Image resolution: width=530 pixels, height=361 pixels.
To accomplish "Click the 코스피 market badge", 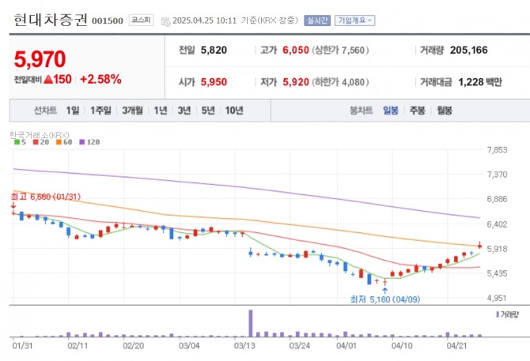I will coord(141,21).
